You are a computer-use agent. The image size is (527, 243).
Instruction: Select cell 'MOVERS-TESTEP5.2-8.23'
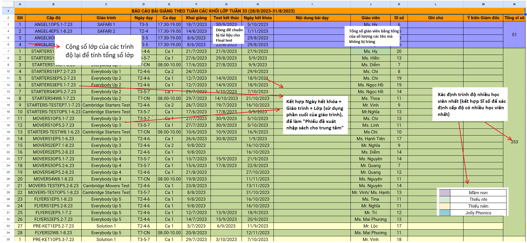point(53,186)
